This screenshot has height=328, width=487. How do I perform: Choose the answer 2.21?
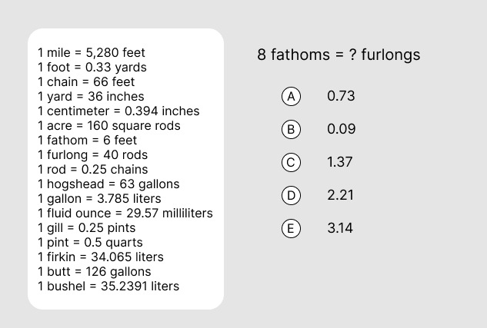click(340, 195)
